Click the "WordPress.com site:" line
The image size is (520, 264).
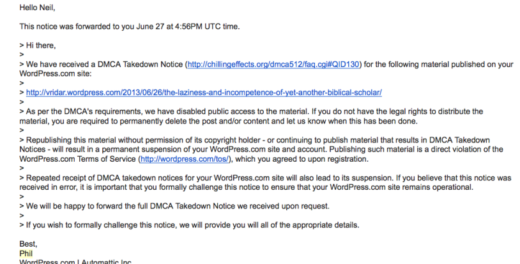pos(56,74)
